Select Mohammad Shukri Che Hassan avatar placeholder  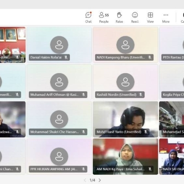click(x=59, y=119)
